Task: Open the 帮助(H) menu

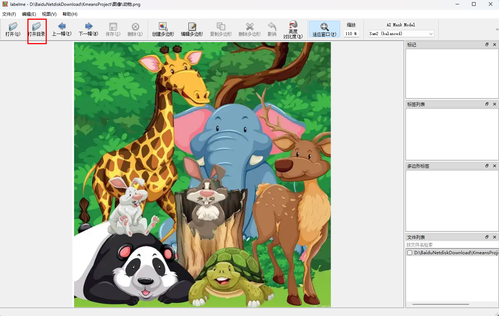Action: pos(70,14)
